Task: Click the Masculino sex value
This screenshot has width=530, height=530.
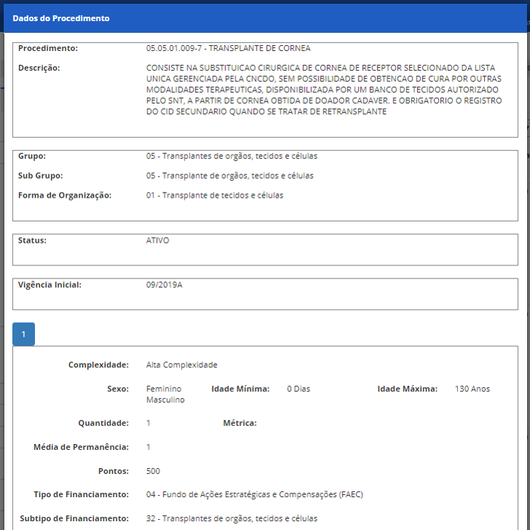Action: pos(165,400)
